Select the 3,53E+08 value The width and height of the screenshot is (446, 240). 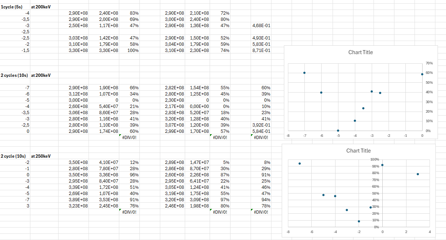pyautogui.click(x=104, y=200)
